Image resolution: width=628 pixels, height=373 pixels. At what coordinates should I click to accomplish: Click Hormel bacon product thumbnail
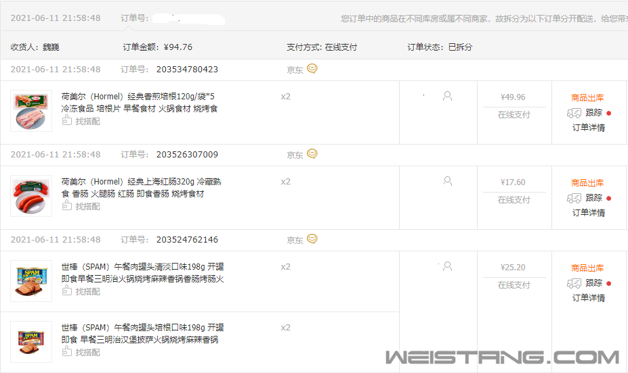[x=31, y=111]
